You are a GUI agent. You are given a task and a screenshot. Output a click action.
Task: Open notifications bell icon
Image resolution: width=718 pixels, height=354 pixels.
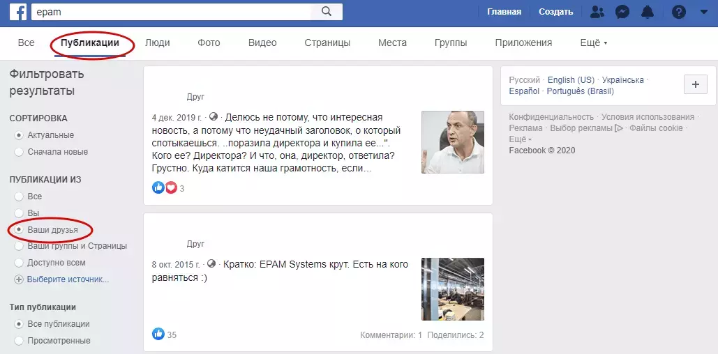point(648,12)
